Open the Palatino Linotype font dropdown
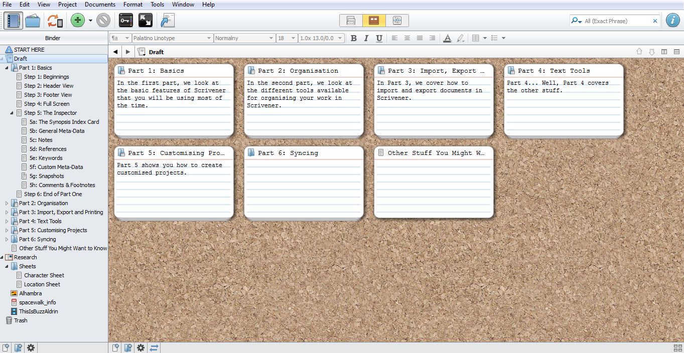 [172, 38]
